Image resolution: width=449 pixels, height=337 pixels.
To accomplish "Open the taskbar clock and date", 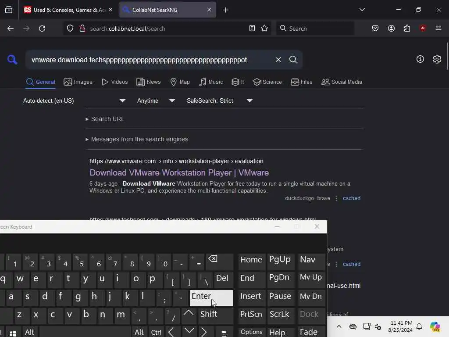I will click(400, 326).
